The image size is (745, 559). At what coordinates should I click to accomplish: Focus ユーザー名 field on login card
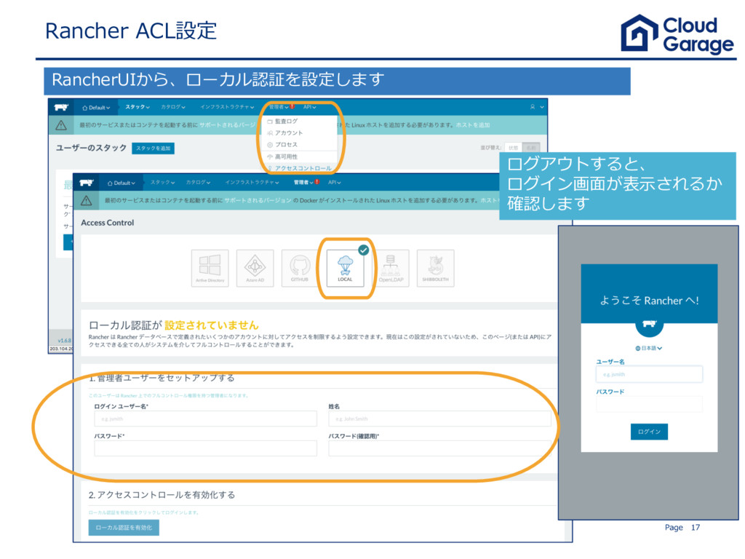[649, 374]
